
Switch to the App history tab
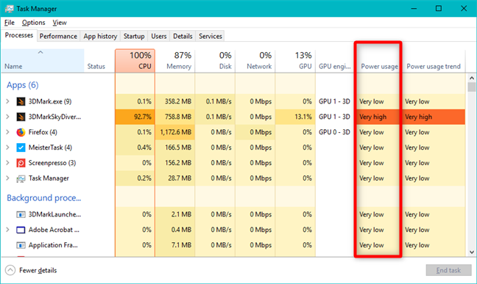pyautogui.click(x=100, y=36)
